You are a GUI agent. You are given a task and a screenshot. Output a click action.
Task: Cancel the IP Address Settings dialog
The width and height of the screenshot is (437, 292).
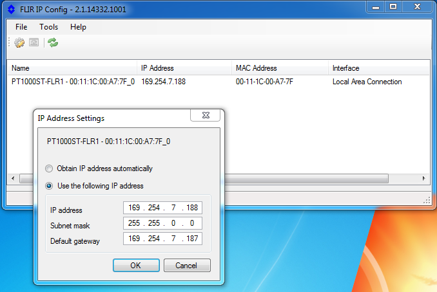(187, 265)
